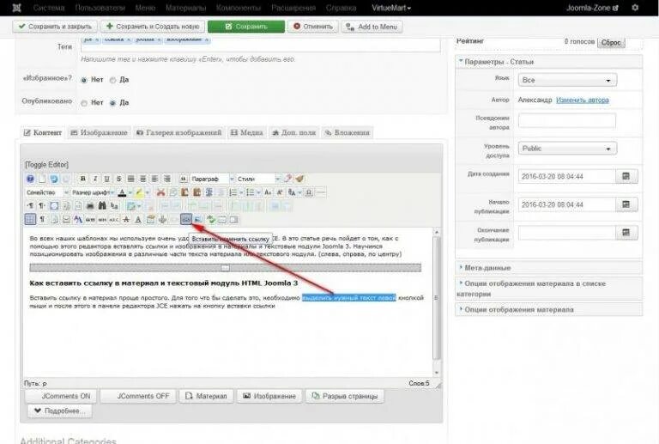Click the Разрыв страницы button
This screenshot has width=659, height=444.
click(x=345, y=396)
